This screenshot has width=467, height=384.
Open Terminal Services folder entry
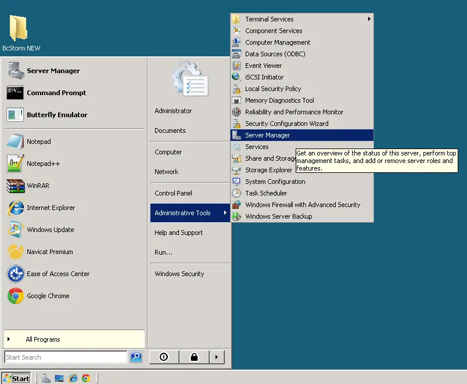tap(302, 19)
